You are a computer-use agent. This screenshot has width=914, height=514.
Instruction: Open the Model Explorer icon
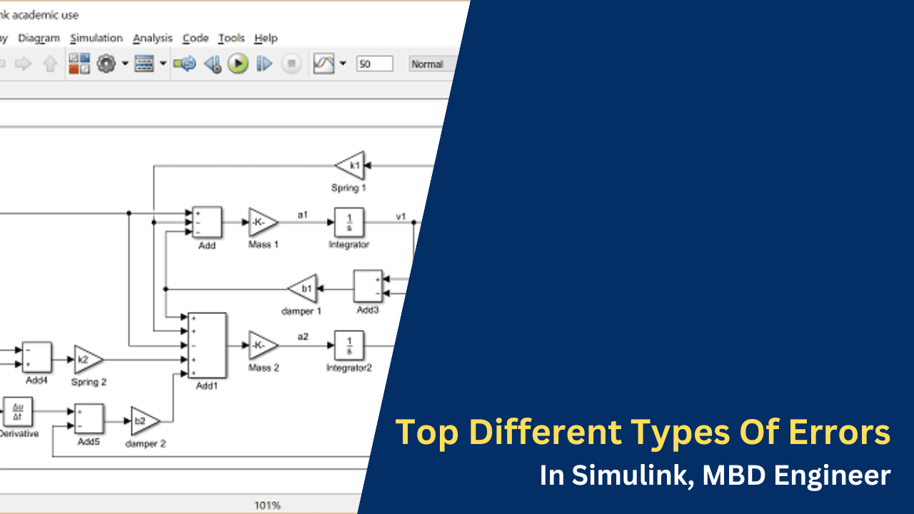[144, 64]
